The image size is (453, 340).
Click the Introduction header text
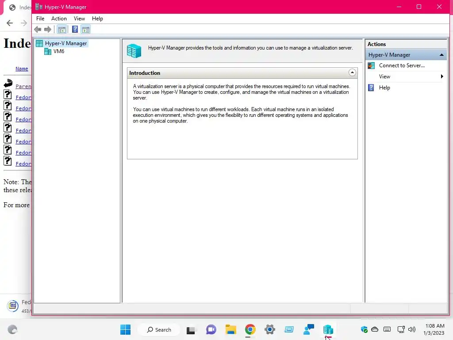click(x=145, y=73)
